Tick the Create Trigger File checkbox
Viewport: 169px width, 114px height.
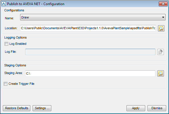(5, 84)
